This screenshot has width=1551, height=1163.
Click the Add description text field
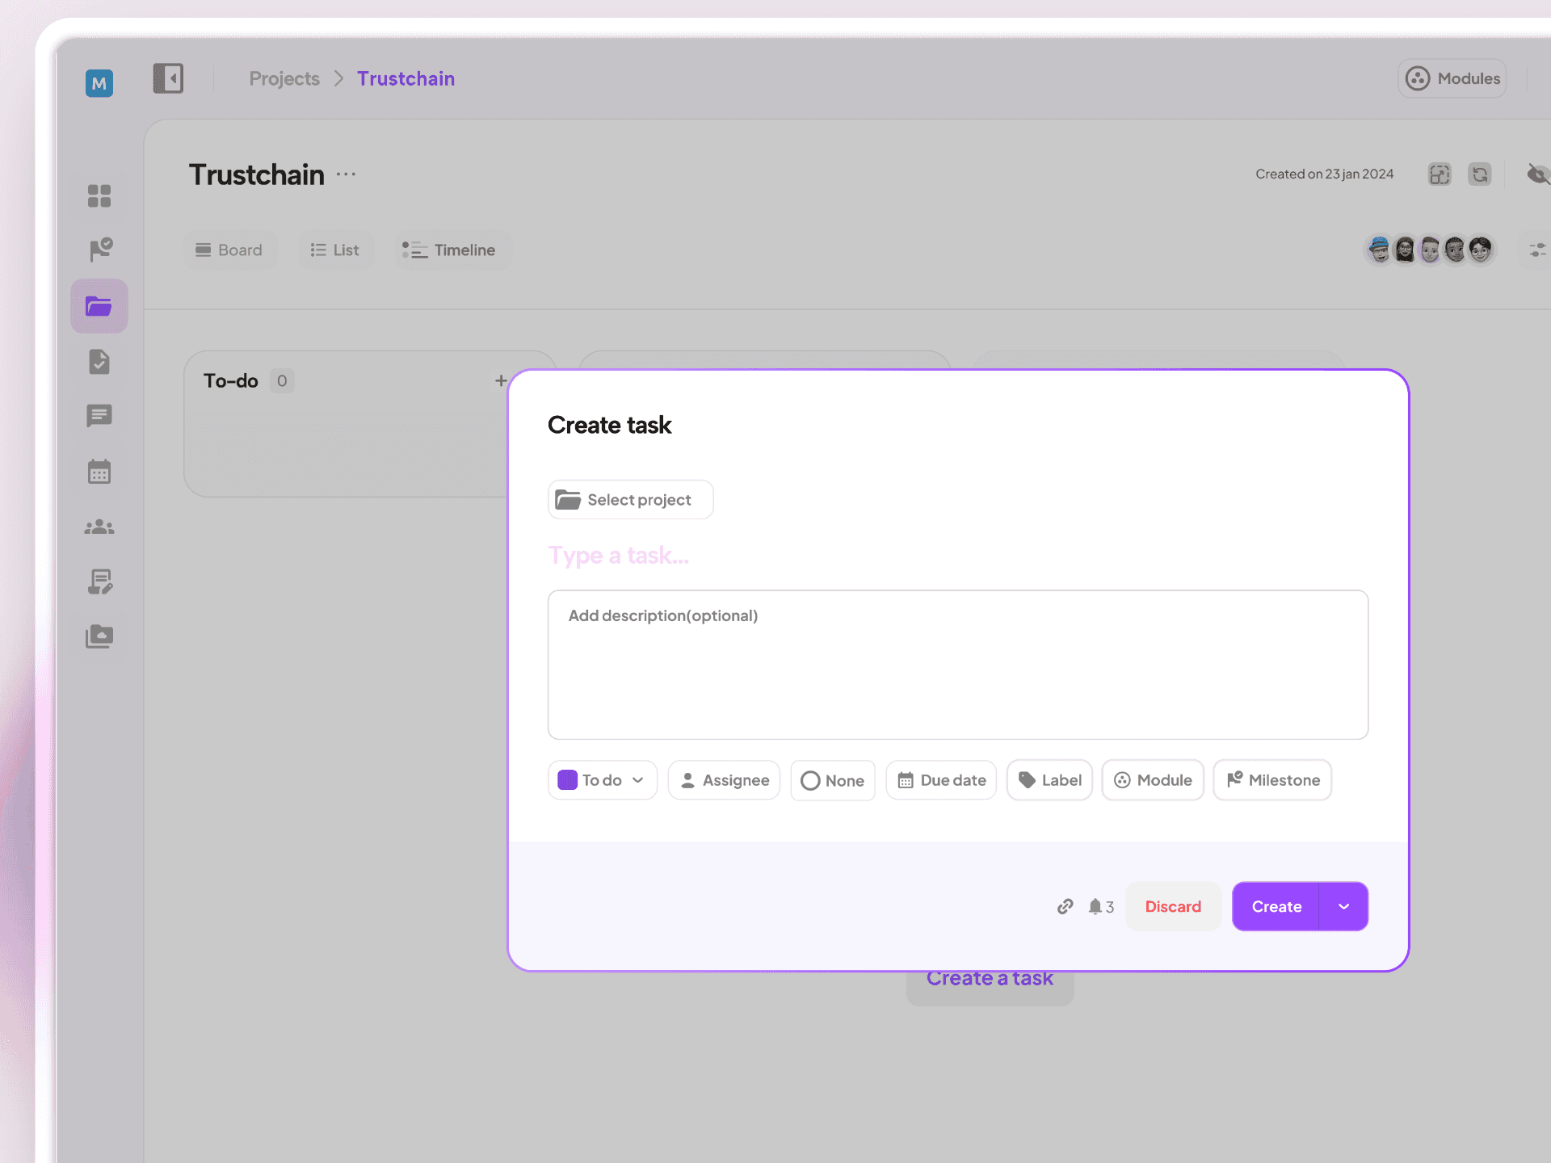click(x=957, y=664)
